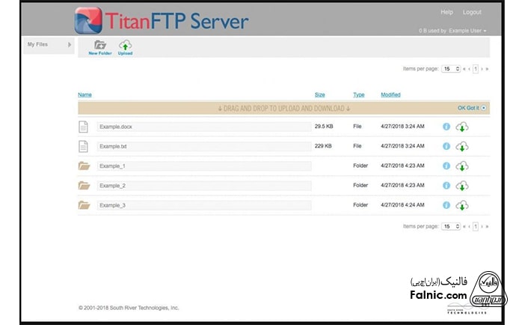Click the New Folder icon

99,46
